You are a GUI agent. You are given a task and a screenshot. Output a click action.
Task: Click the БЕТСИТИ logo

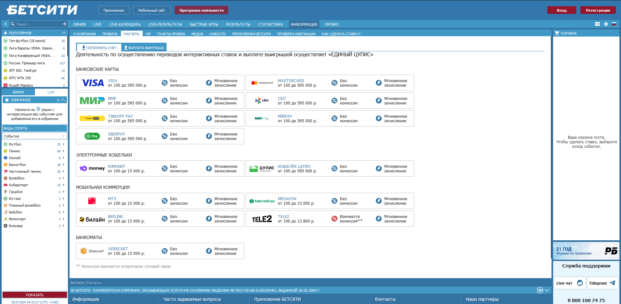click(42, 10)
